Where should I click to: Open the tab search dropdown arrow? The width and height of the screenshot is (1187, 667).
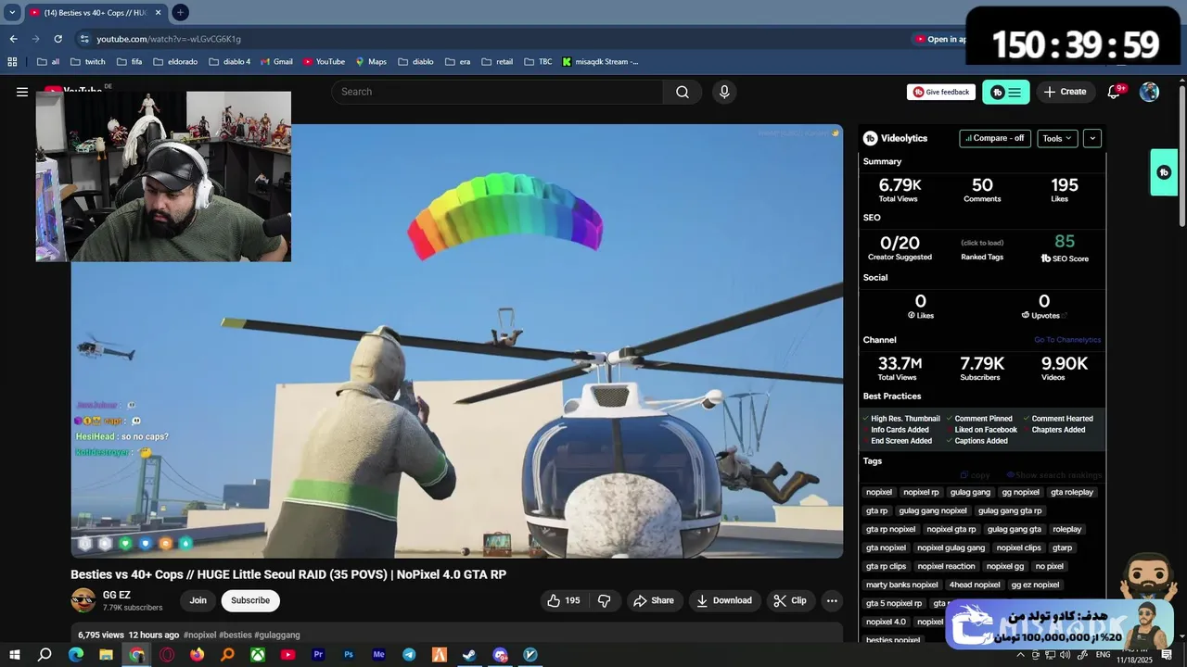(12, 12)
